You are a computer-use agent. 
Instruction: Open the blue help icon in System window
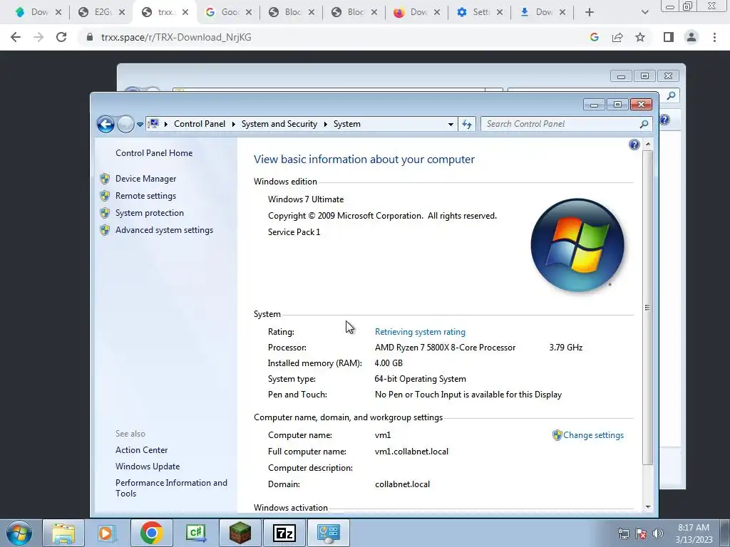[x=634, y=145]
